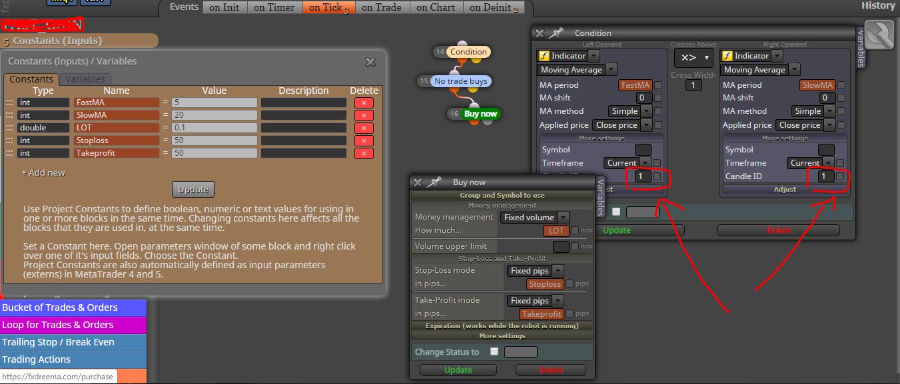The width and height of the screenshot is (900, 384).
Task: Grab the drag handle of Stoploss row
Action: pos(9,140)
